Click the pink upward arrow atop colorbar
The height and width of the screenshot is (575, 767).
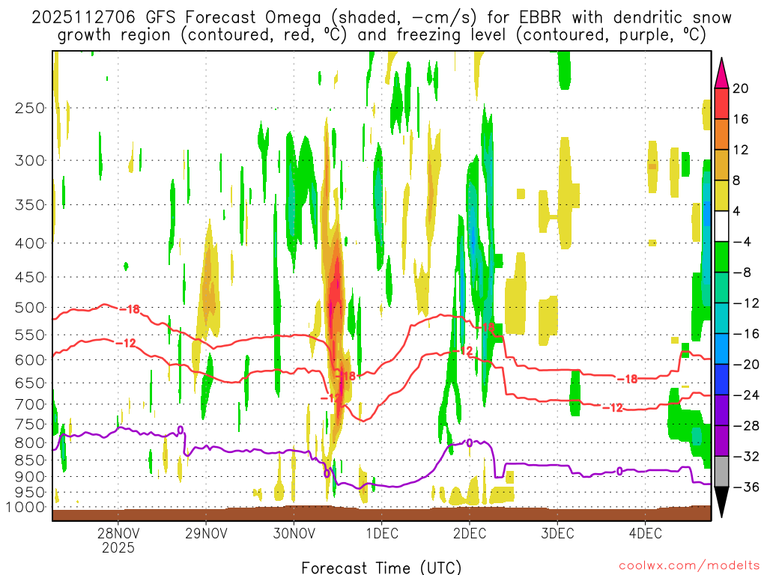(721, 73)
